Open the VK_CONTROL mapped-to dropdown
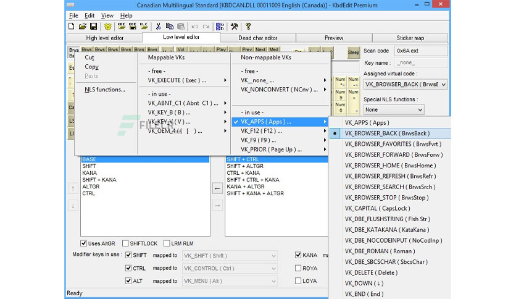Image resolution: width=516 pixels, height=299 pixels. click(x=230, y=268)
